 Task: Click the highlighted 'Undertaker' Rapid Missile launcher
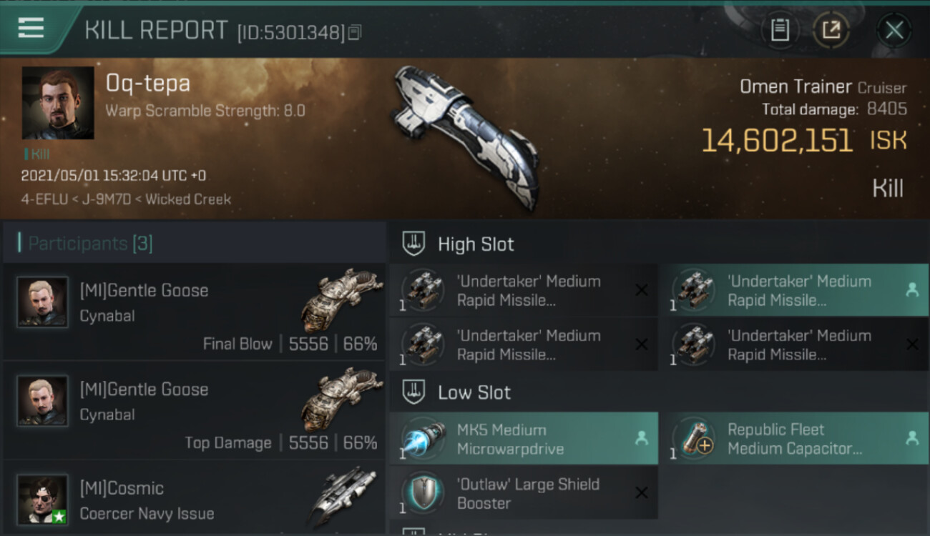(793, 291)
